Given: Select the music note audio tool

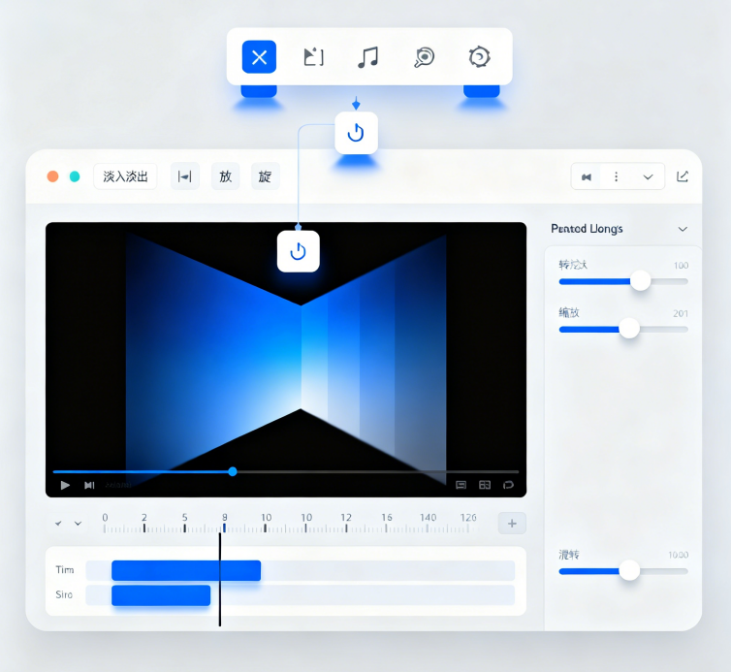Looking at the screenshot, I should (367, 57).
